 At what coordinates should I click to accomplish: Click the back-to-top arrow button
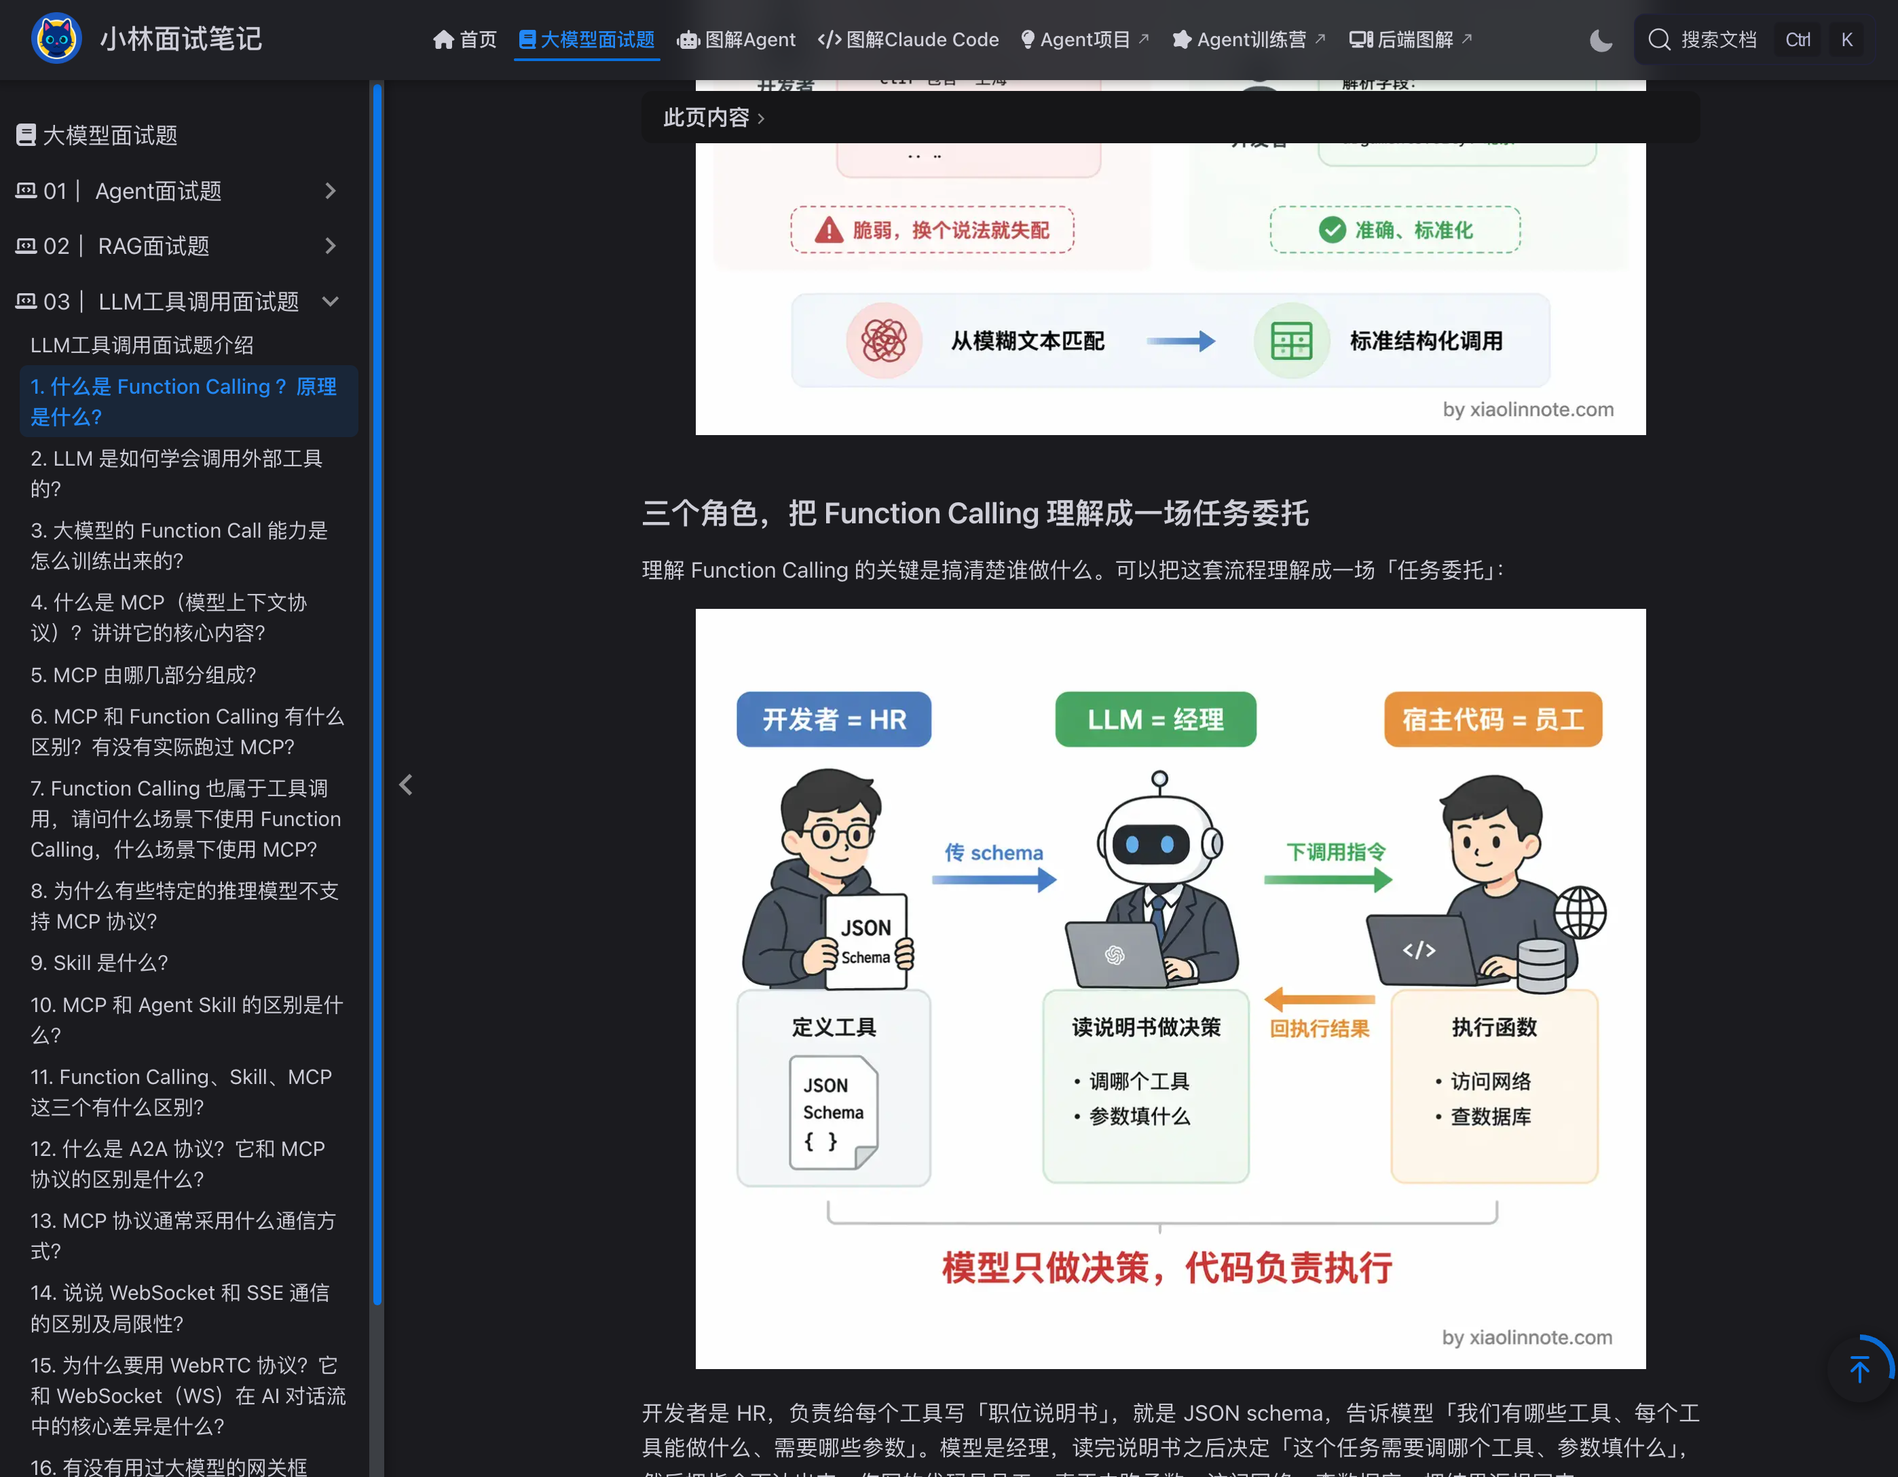tap(1859, 1369)
